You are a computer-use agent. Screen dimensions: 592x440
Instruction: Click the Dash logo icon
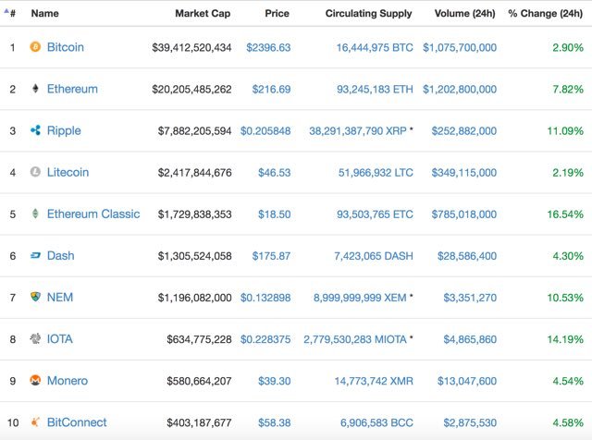point(35,255)
